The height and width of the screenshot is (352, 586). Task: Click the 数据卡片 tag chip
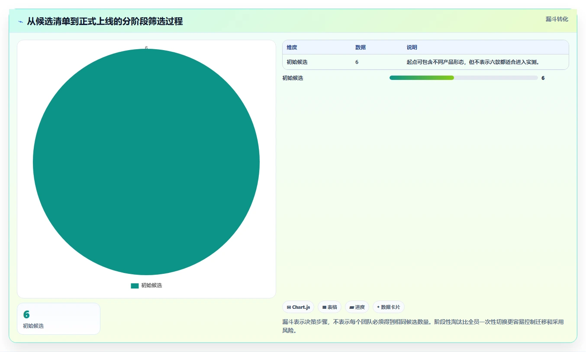[x=388, y=307]
